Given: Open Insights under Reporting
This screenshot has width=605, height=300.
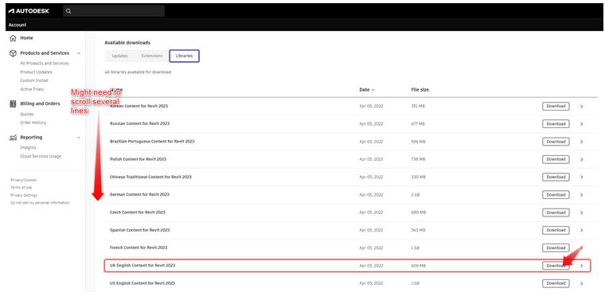Looking at the screenshot, I should (28, 148).
